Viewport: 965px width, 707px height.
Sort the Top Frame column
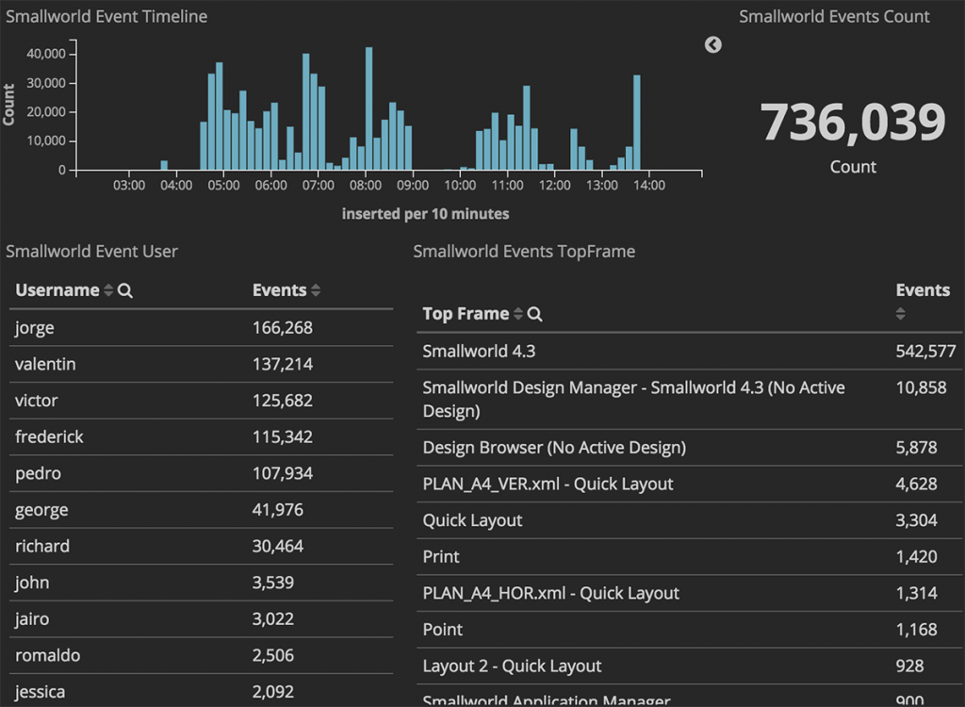click(x=518, y=314)
